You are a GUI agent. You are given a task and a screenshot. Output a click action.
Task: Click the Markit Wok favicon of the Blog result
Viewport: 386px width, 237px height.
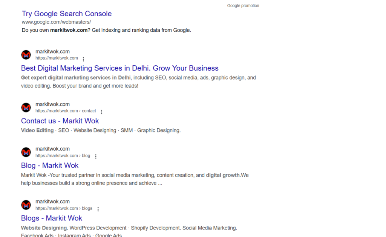point(26,152)
